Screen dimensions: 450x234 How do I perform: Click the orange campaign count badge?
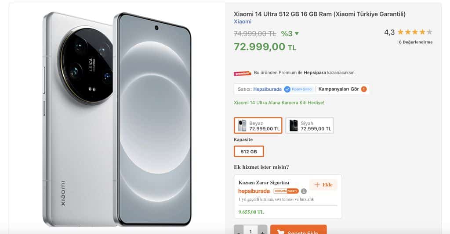364,89
